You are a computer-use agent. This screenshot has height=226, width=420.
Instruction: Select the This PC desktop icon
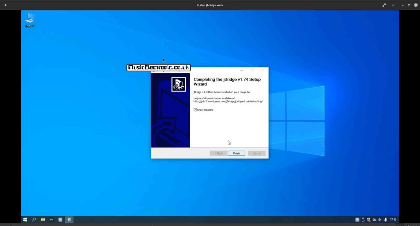[30, 20]
